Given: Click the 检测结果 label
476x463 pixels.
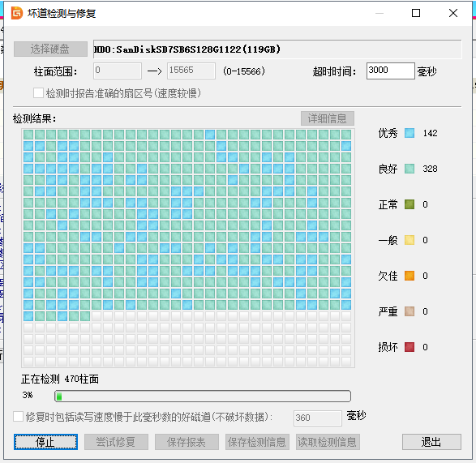Looking at the screenshot, I should [34, 118].
